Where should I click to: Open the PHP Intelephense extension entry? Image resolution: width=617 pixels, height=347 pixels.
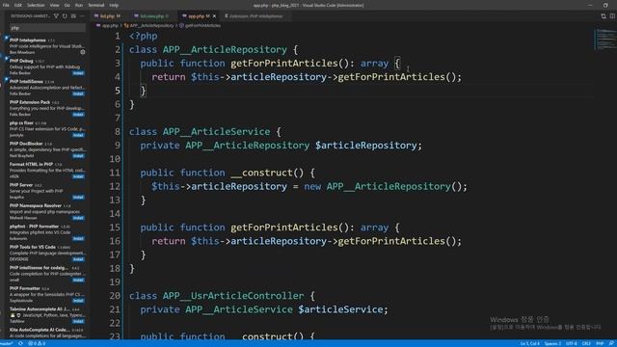coord(47,46)
